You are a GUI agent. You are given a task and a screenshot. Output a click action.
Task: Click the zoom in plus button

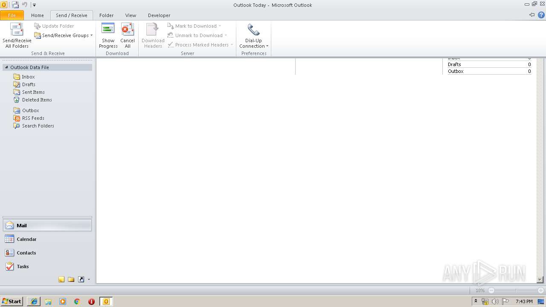tap(541, 290)
